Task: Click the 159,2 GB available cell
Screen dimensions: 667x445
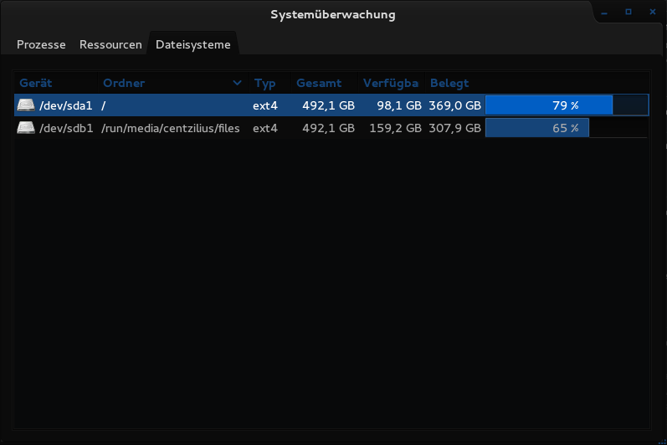Action: click(395, 128)
